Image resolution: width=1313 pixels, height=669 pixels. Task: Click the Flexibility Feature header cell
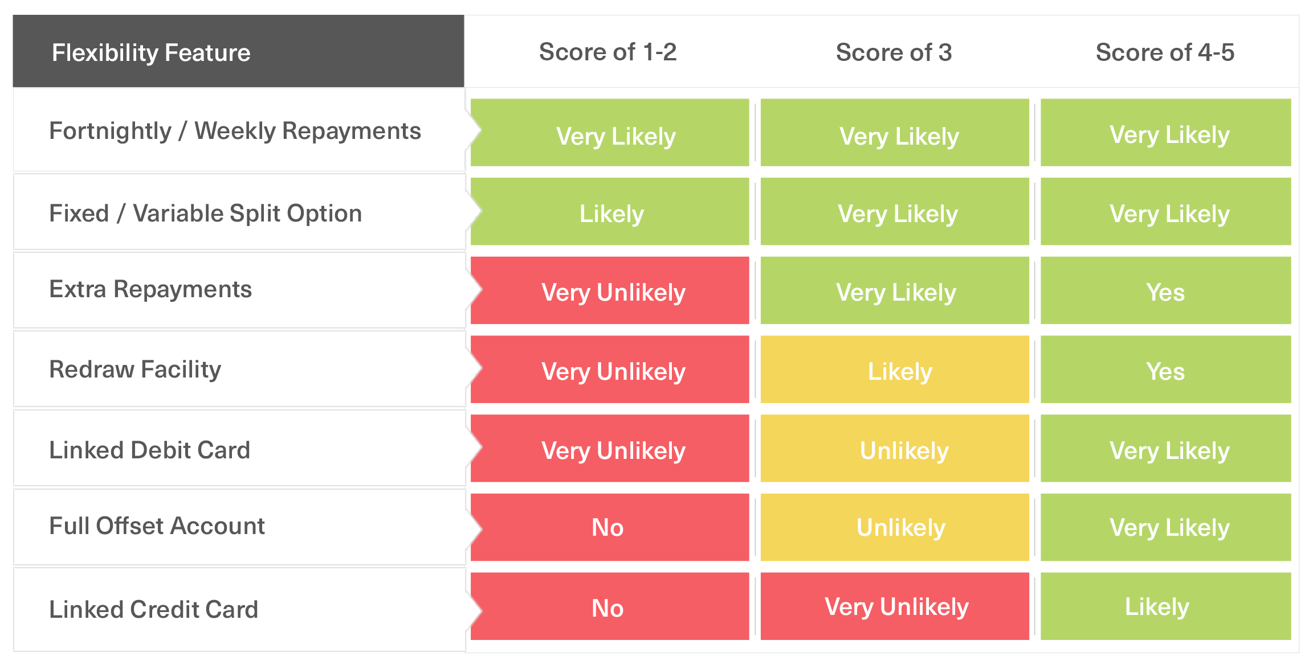[238, 51]
